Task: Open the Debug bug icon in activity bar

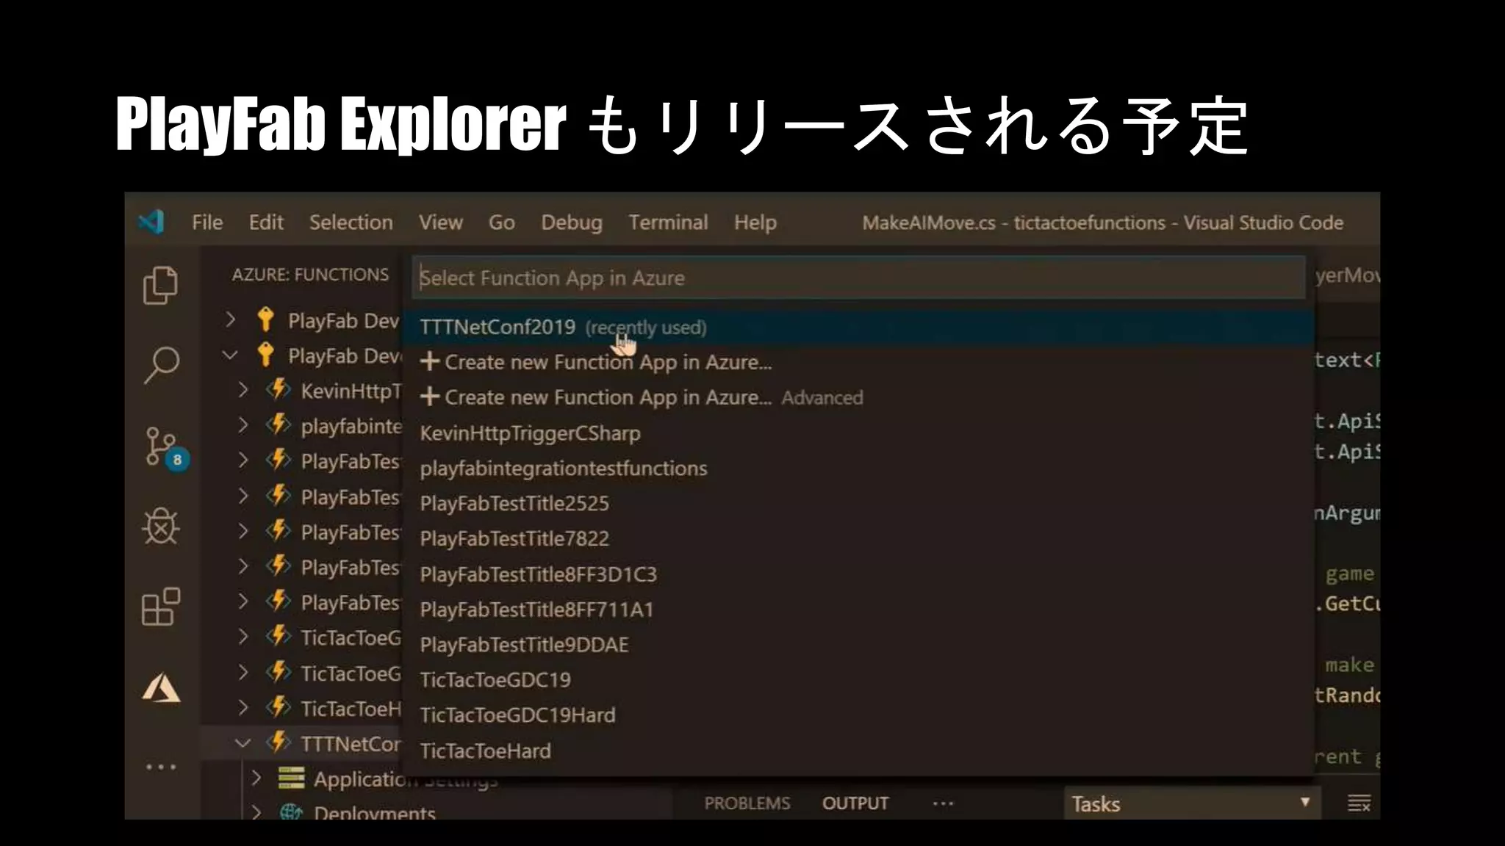Action: (x=161, y=527)
